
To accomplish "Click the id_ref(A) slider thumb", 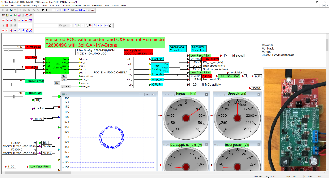I will pos(14,61).
